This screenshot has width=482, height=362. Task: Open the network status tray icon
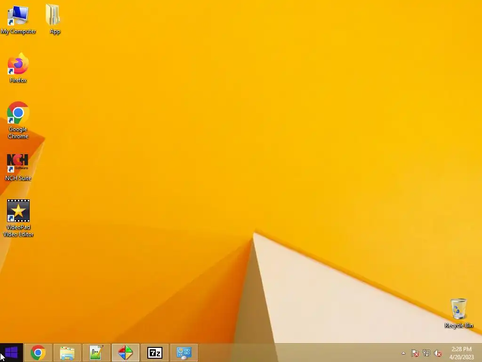tap(426, 353)
